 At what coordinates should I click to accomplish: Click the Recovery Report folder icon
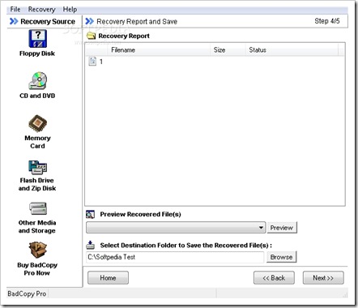[91, 36]
